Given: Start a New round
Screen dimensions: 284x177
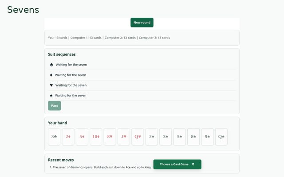Looking at the screenshot, I should coord(142,23).
